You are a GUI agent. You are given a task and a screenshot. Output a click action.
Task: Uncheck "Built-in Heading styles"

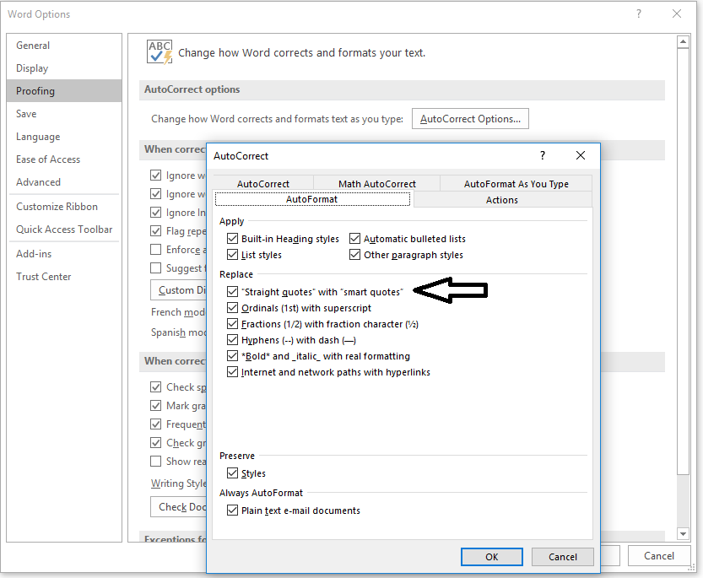tap(232, 238)
